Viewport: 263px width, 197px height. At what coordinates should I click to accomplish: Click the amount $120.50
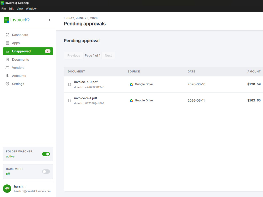tap(254, 84)
